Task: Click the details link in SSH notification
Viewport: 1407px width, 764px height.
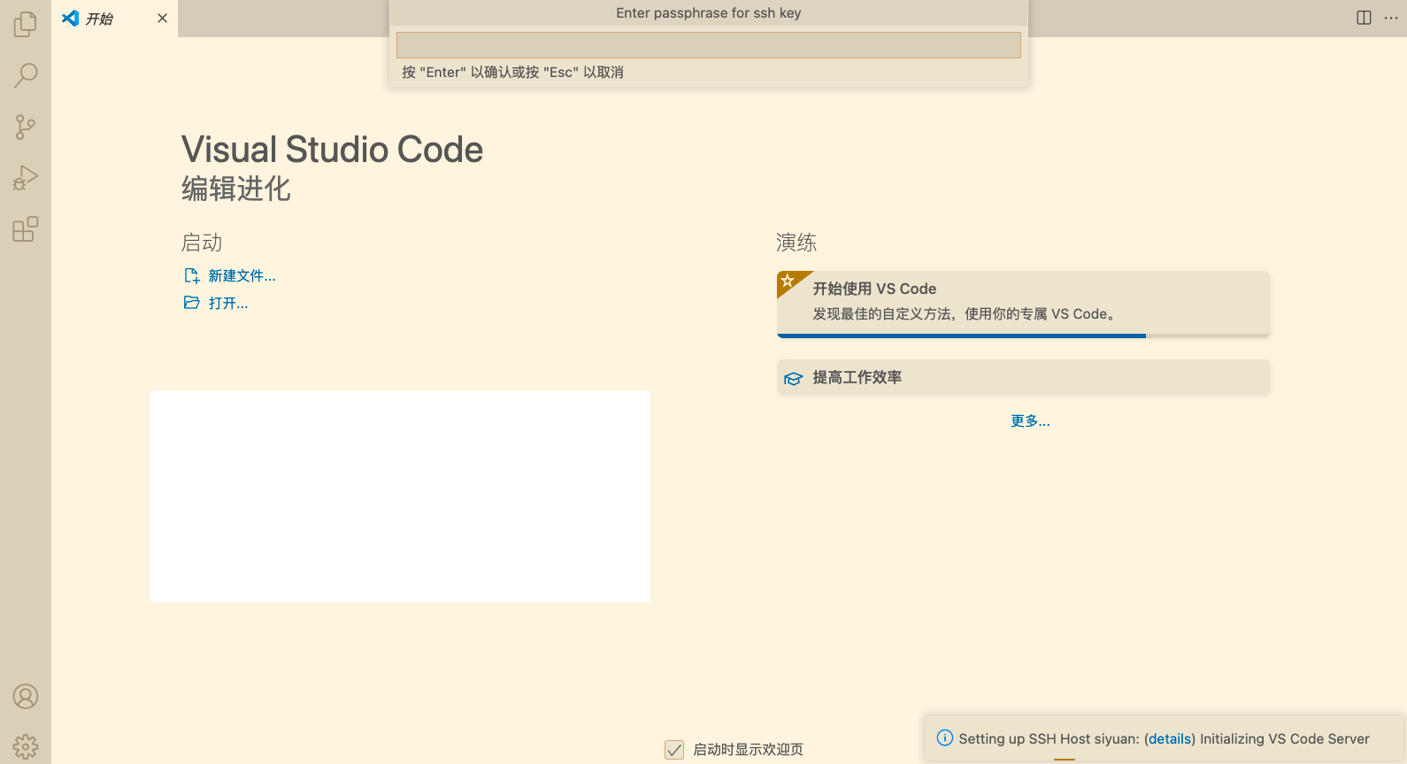Action: click(1170, 738)
